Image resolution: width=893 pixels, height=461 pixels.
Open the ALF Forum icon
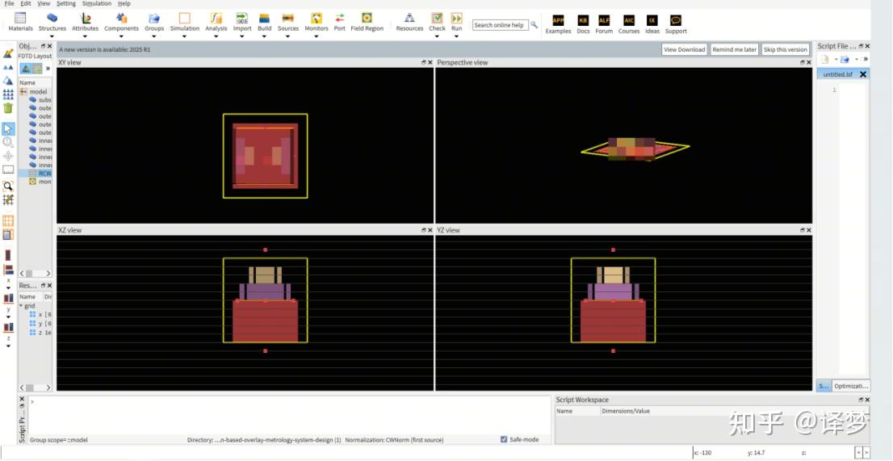pyautogui.click(x=604, y=20)
